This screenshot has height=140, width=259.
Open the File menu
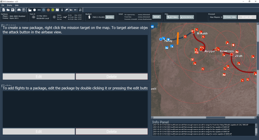click(x=3, y=5)
